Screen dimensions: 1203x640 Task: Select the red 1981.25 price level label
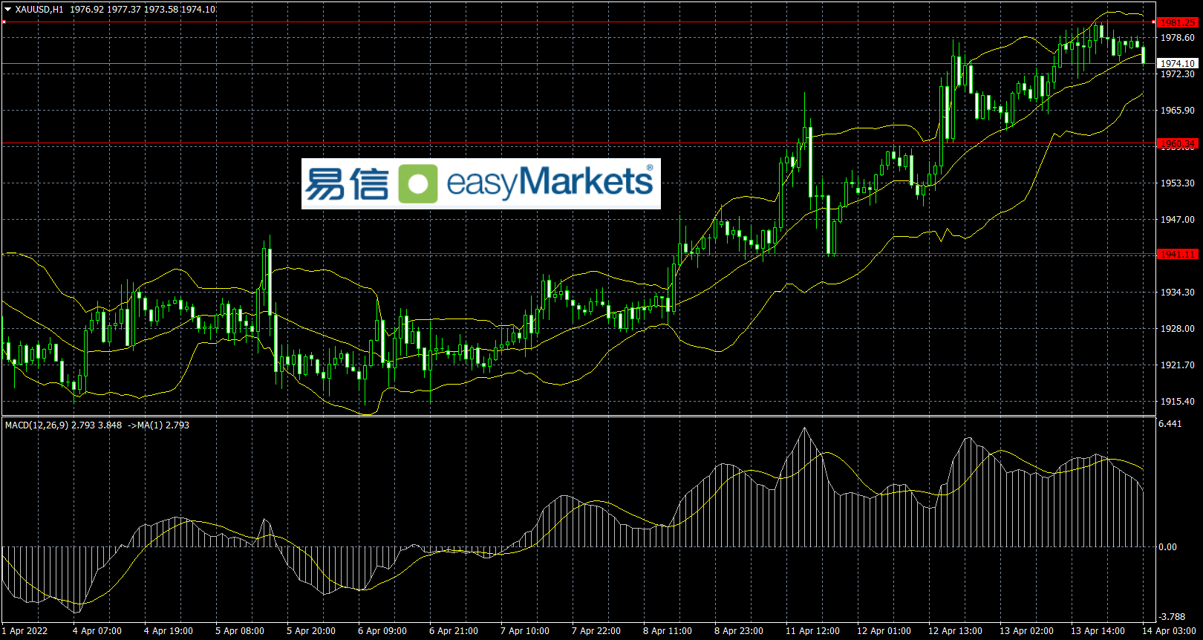1178,23
